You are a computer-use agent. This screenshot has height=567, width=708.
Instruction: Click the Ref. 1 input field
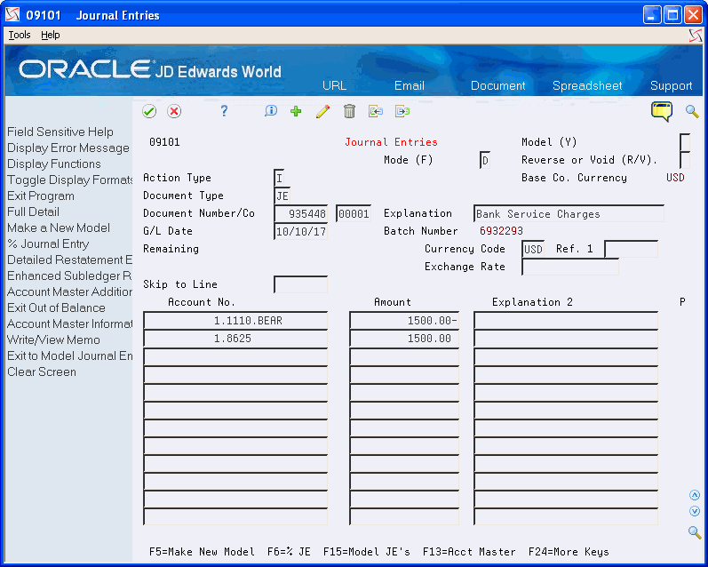pos(632,249)
